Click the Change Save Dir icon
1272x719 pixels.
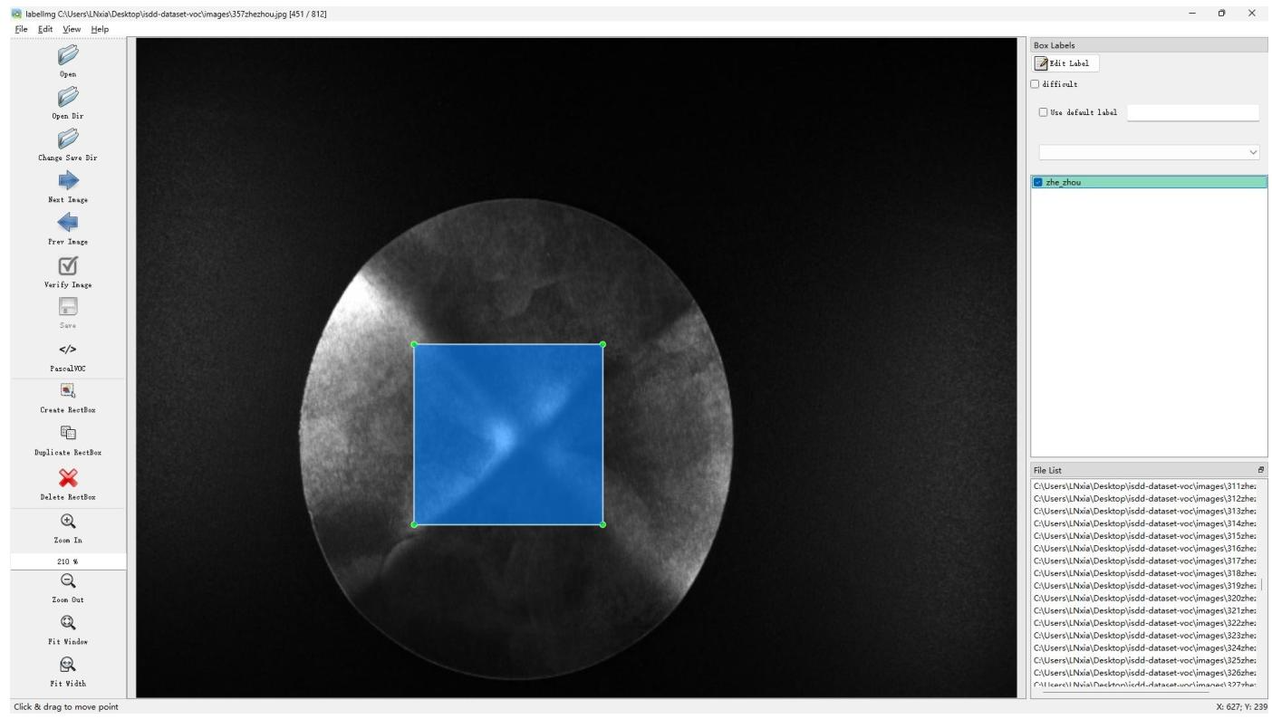coord(68,139)
